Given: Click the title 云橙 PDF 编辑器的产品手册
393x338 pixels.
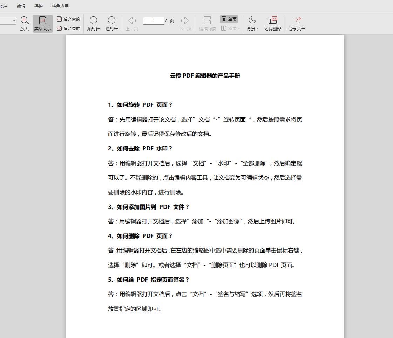Looking at the screenshot, I should (205, 76).
